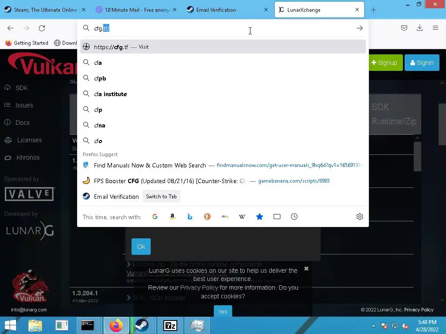The width and height of the screenshot is (446, 334).
Task: Choose the 'cfo' search suggestion
Action: 223,141
